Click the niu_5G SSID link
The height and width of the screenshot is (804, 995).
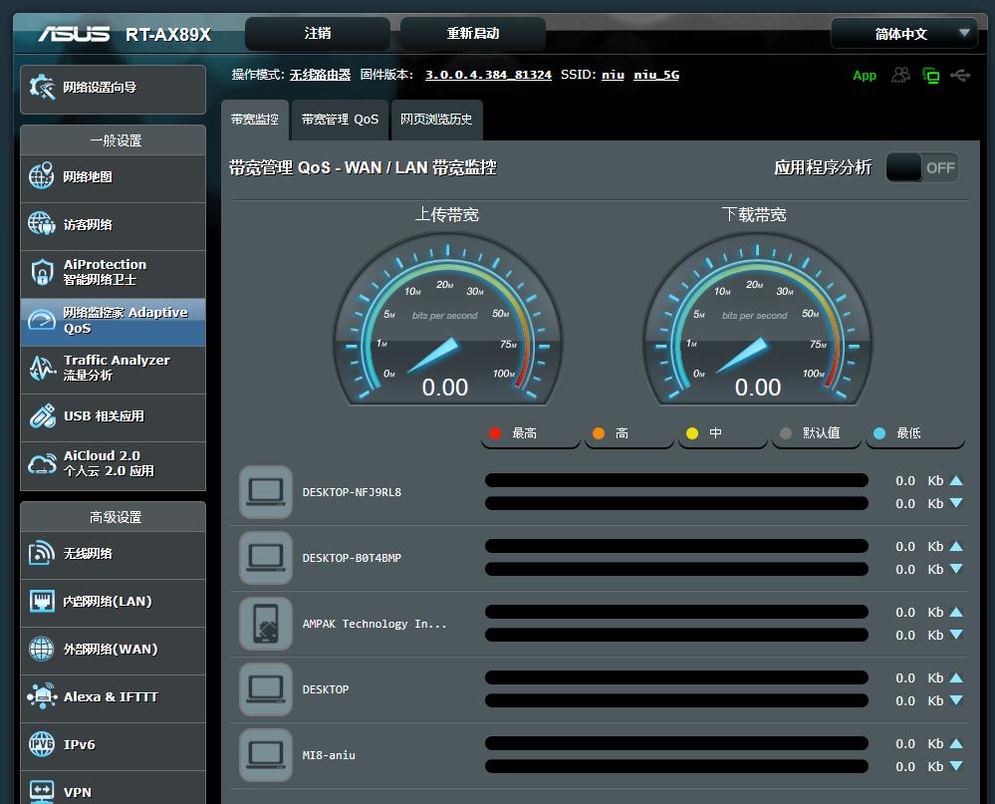pos(656,75)
